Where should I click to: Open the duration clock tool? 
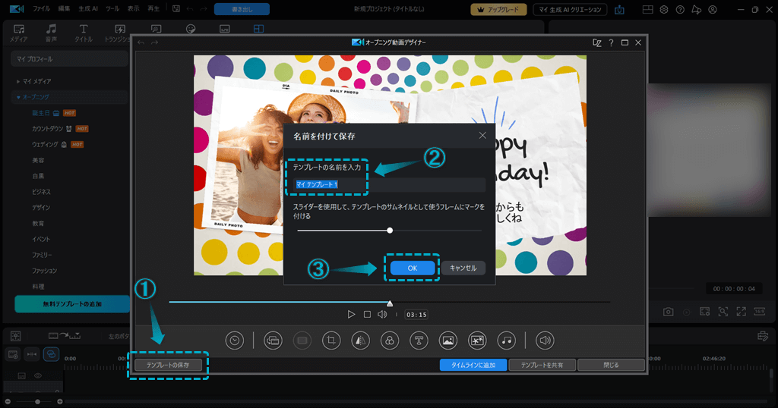[x=234, y=341]
